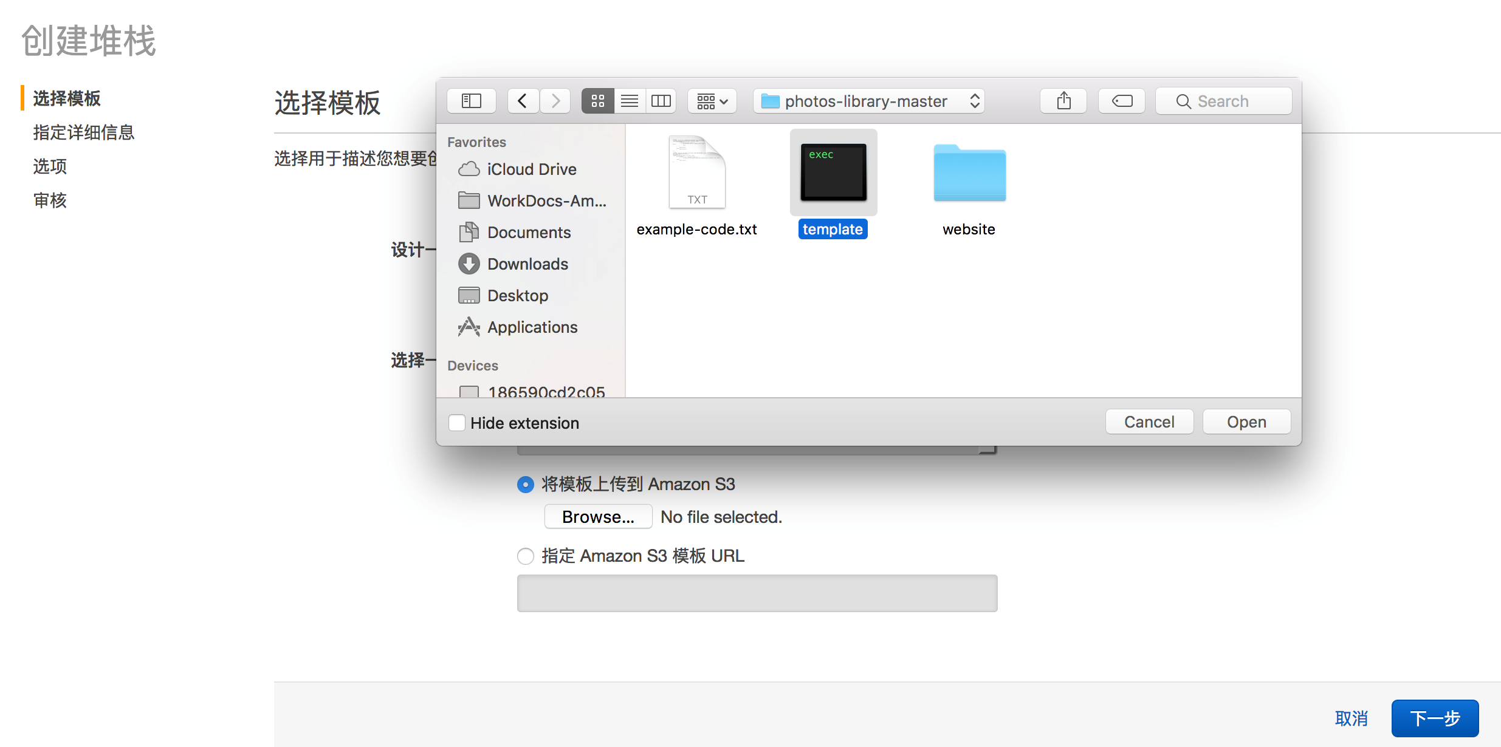Expand the item arrangement dropdown
This screenshot has height=747, width=1501.
click(x=712, y=101)
